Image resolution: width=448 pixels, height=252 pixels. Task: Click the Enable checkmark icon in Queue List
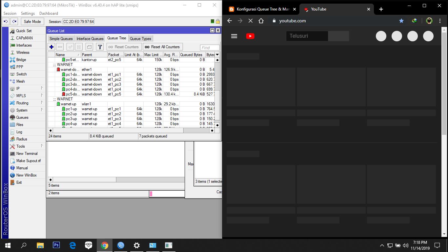click(x=71, y=47)
